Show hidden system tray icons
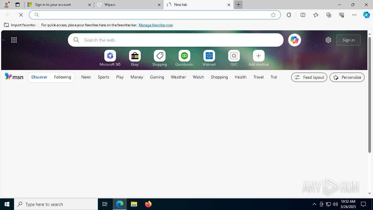Image resolution: width=373 pixels, height=210 pixels. (314, 204)
